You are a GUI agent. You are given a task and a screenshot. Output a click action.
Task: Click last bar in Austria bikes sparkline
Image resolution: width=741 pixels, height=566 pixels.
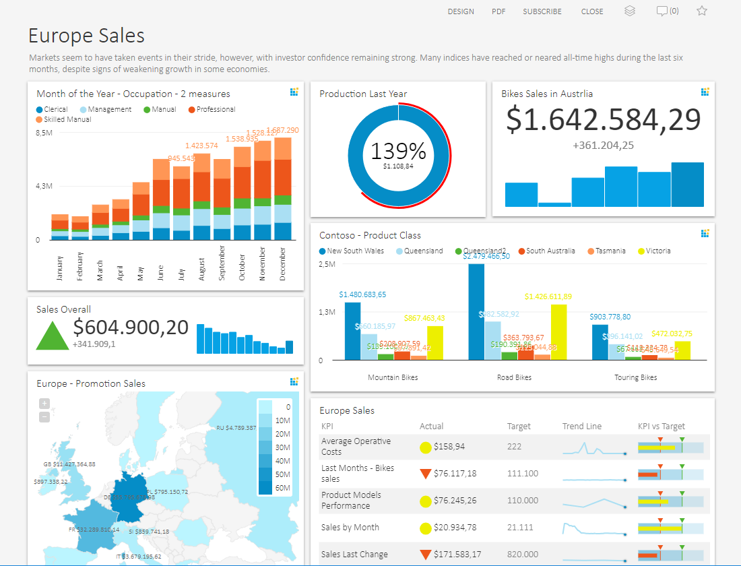[688, 185]
